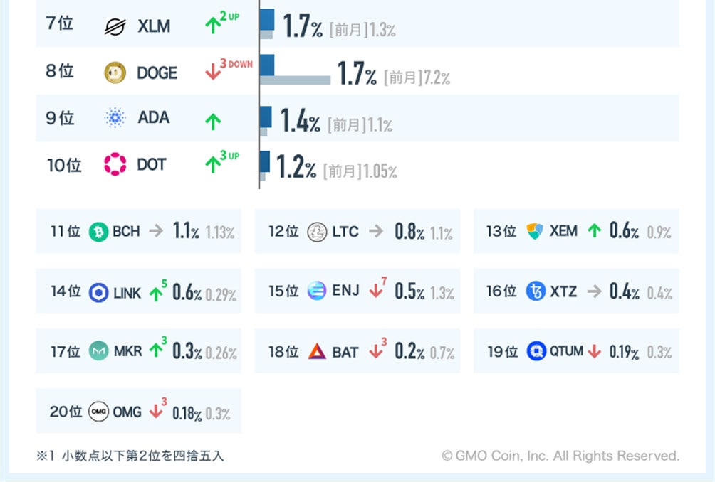Click the QTUM coin icon
Image resolution: width=715 pixels, height=482 pixels.
(536, 351)
